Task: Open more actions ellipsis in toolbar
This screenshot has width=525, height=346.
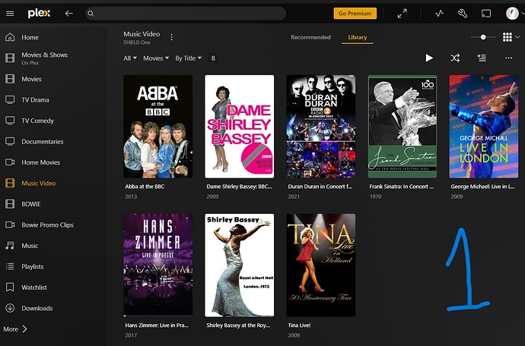Action: coord(508,58)
